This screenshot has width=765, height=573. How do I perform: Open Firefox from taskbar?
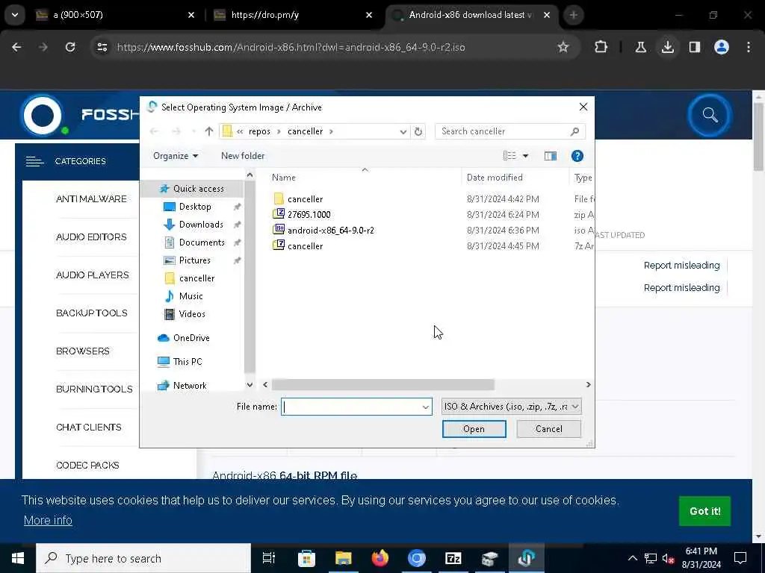coord(380,558)
